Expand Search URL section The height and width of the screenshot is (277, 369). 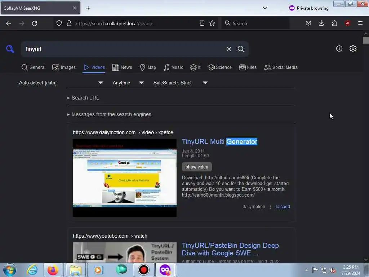(x=83, y=98)
